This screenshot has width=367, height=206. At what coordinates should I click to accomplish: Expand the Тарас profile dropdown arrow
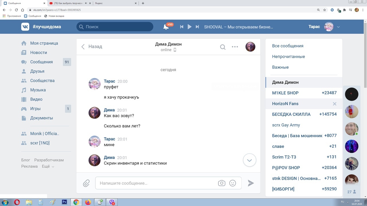point(338,27)
